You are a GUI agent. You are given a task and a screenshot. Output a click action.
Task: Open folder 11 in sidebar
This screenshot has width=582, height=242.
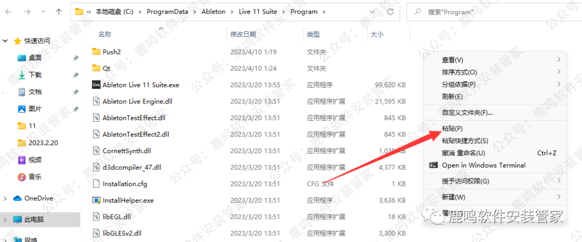(x=32, y=126)
